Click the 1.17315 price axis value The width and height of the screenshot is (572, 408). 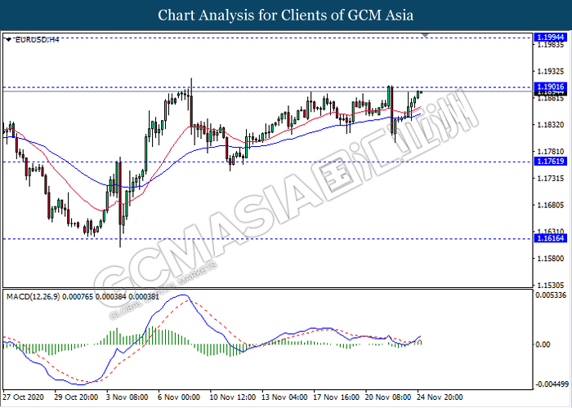click(x=551, y=179)
